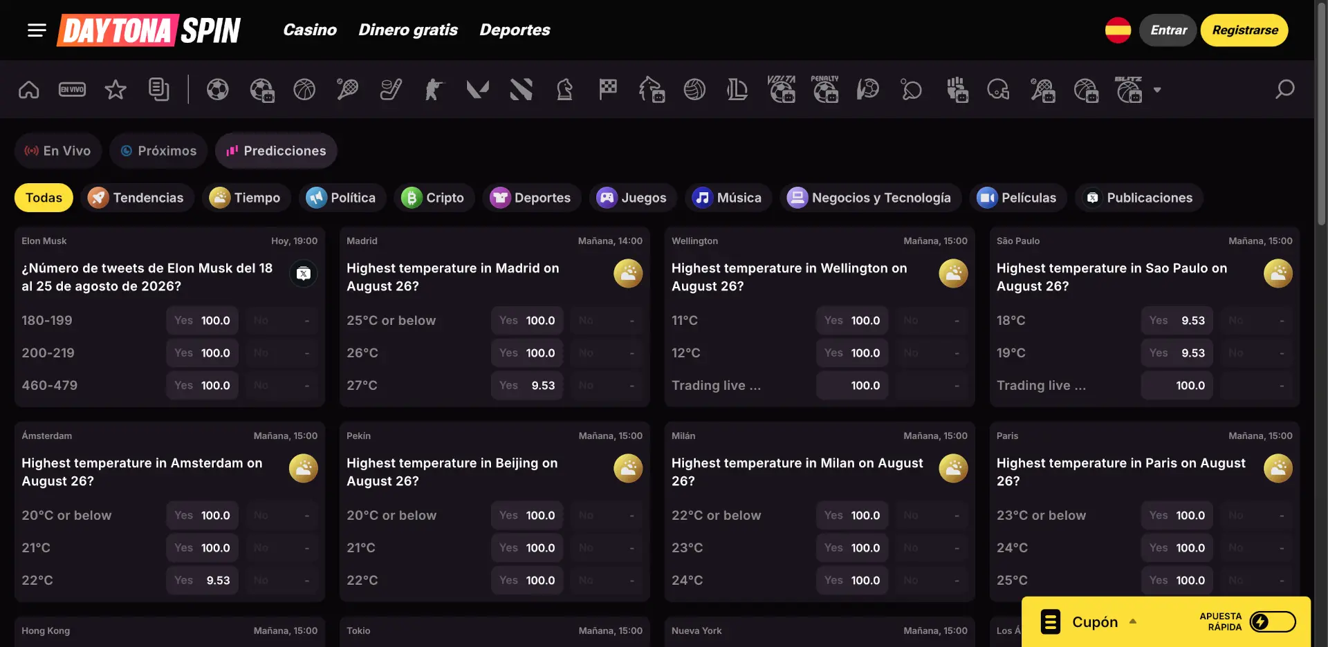Switch to the Predicciones tab
The height and width of the screenshot is (647, 1328).
276,151
